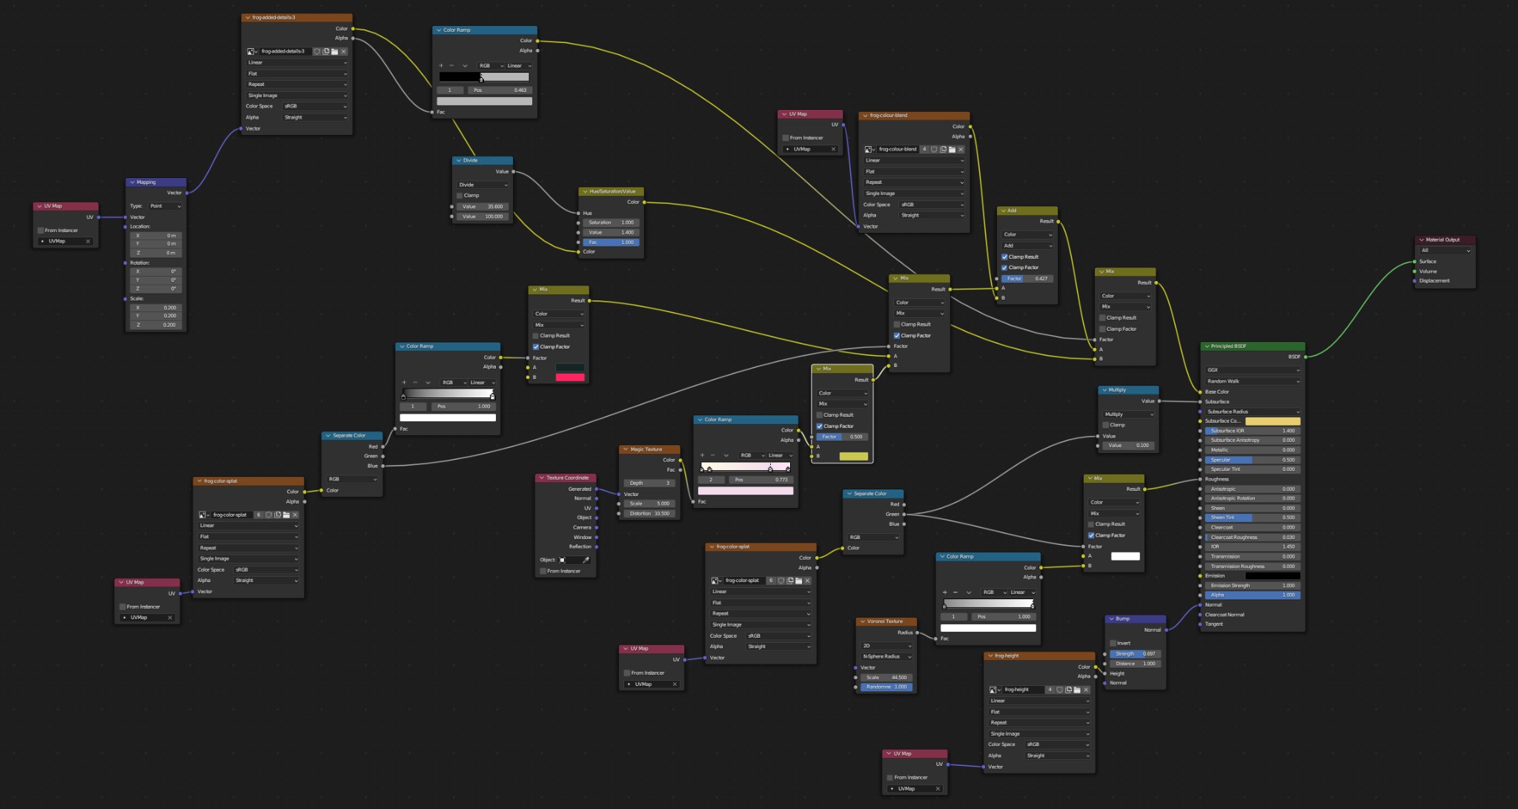Open image browser in frog-added-details-3 node
The image size is (1518, 809).
[251, 51]
